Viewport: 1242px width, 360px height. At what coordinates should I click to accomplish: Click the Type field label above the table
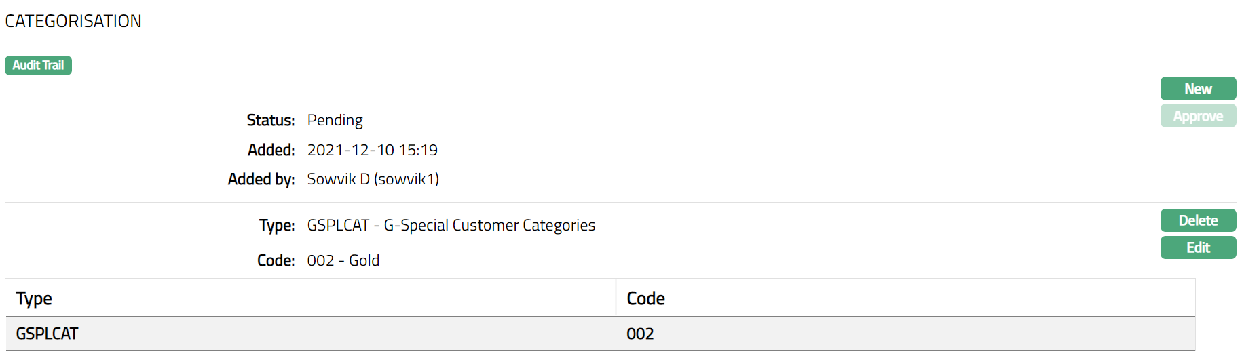(x=276, y=225)
